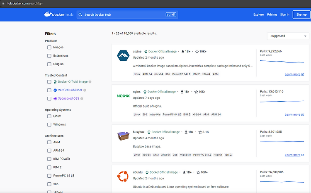
Task: Check the Linux operating system filter
Action: (x=49, y=116)
